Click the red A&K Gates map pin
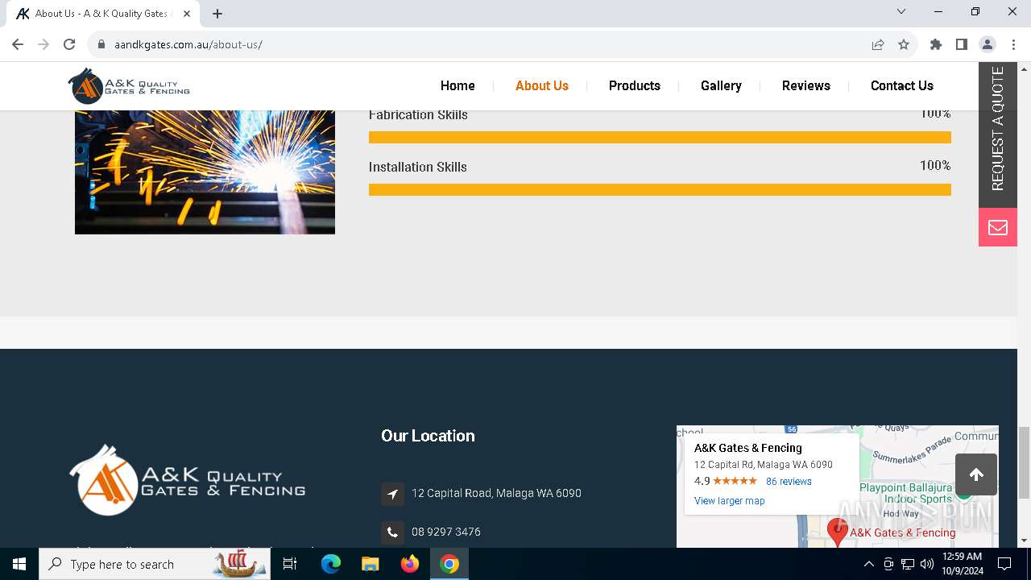 pos(838,532)
